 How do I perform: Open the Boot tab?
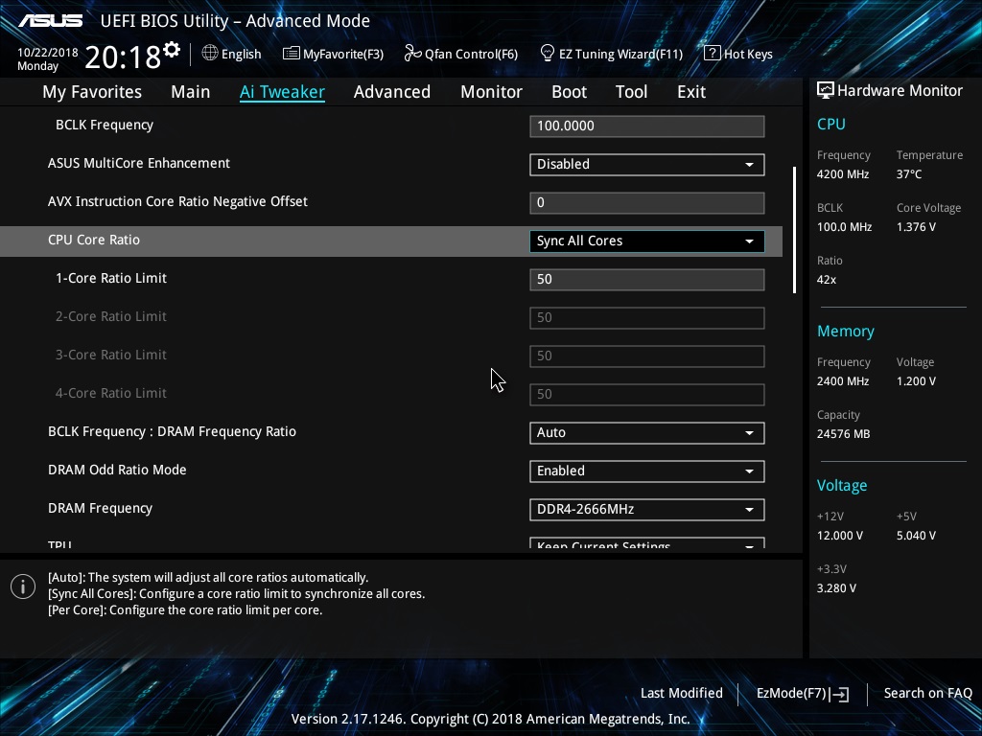[x=570, y=92]
